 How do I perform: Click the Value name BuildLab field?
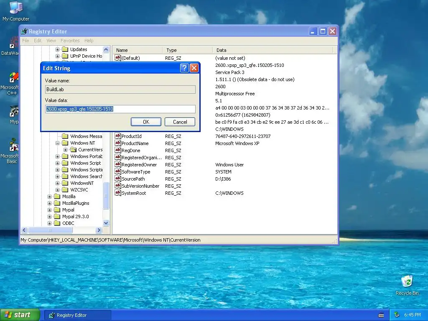coord(120,89)
